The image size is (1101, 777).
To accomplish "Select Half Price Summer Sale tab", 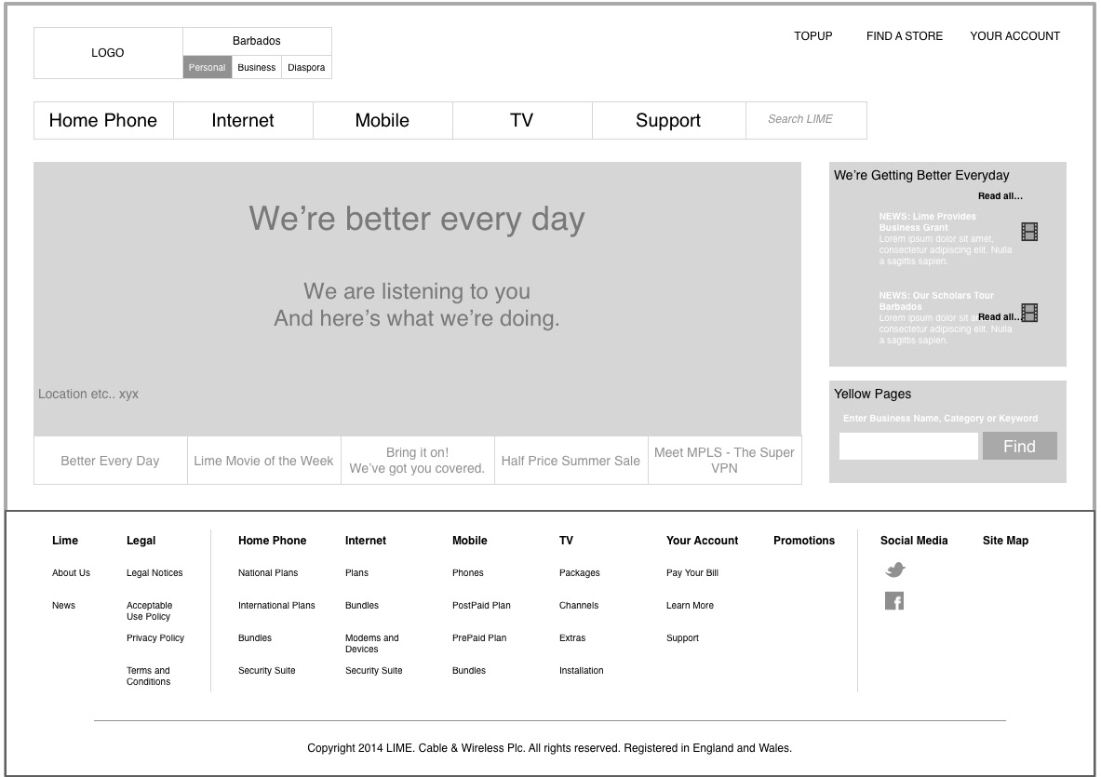I will click(x=571, y=461).
